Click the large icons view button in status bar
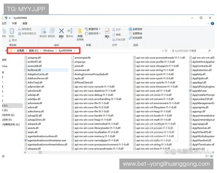The height and width of the screenshot is (173, 217). tap(212, 156)
